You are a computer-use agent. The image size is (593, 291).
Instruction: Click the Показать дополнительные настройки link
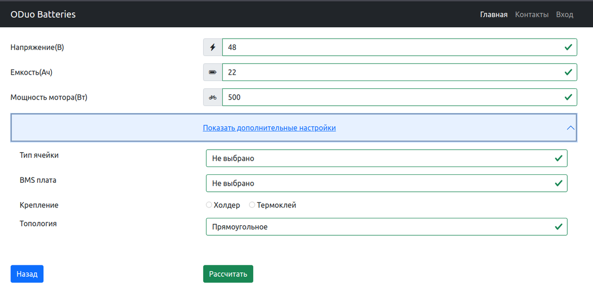pos(269,127)
